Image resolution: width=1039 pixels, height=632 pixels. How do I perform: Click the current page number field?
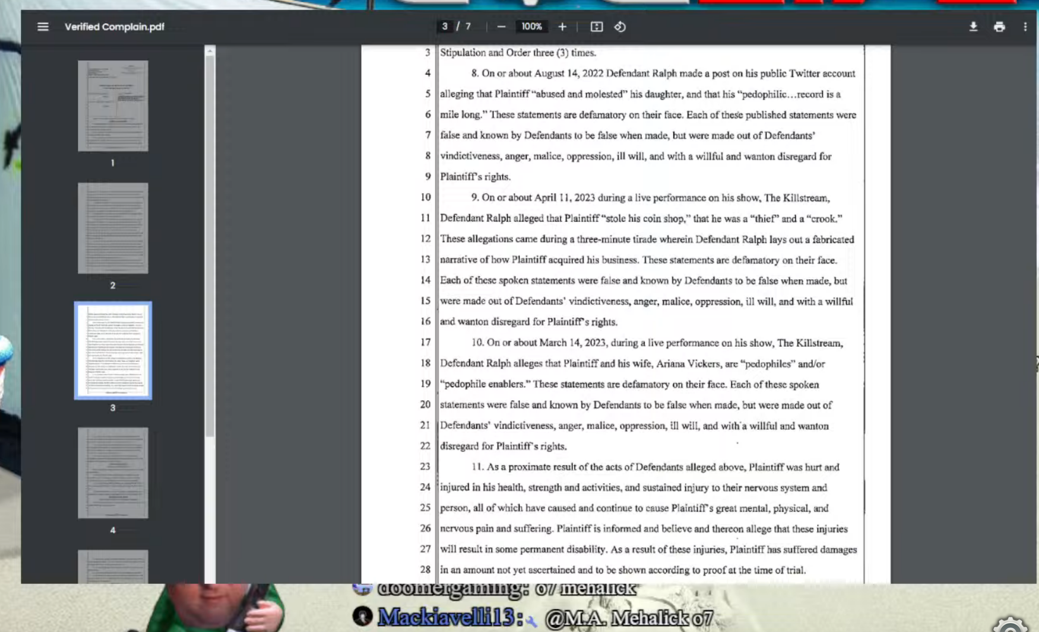tap(445, 27)
